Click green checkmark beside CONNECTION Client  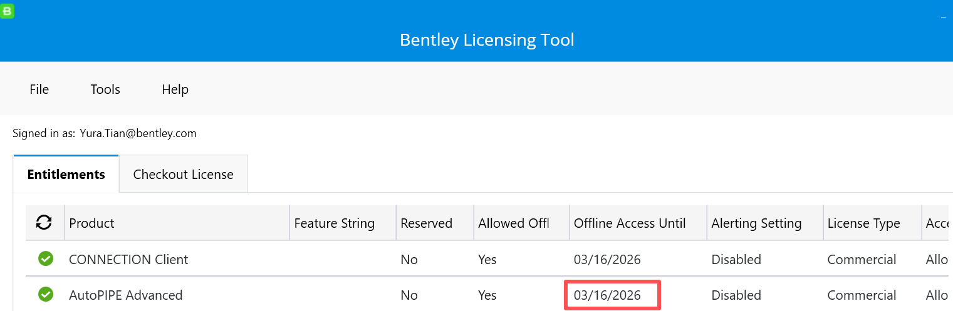tap(45, 258)
